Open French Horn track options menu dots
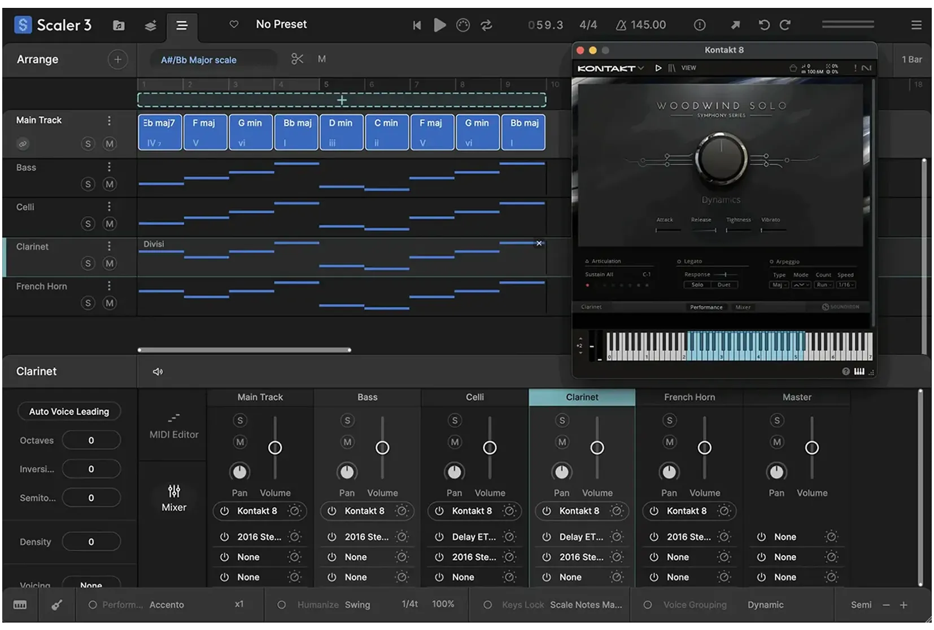The image size is (934, 630). pyautogui.click(x=109, y=286)
